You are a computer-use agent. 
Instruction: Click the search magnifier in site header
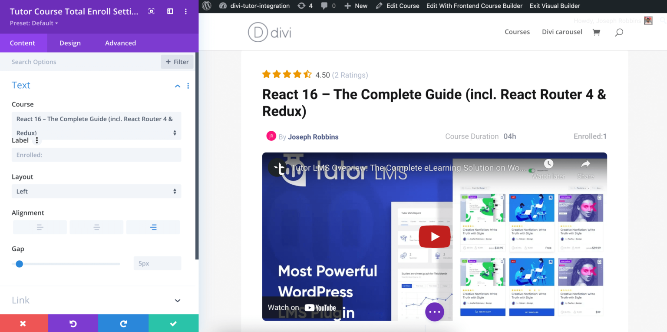click(x=619, y=32)
